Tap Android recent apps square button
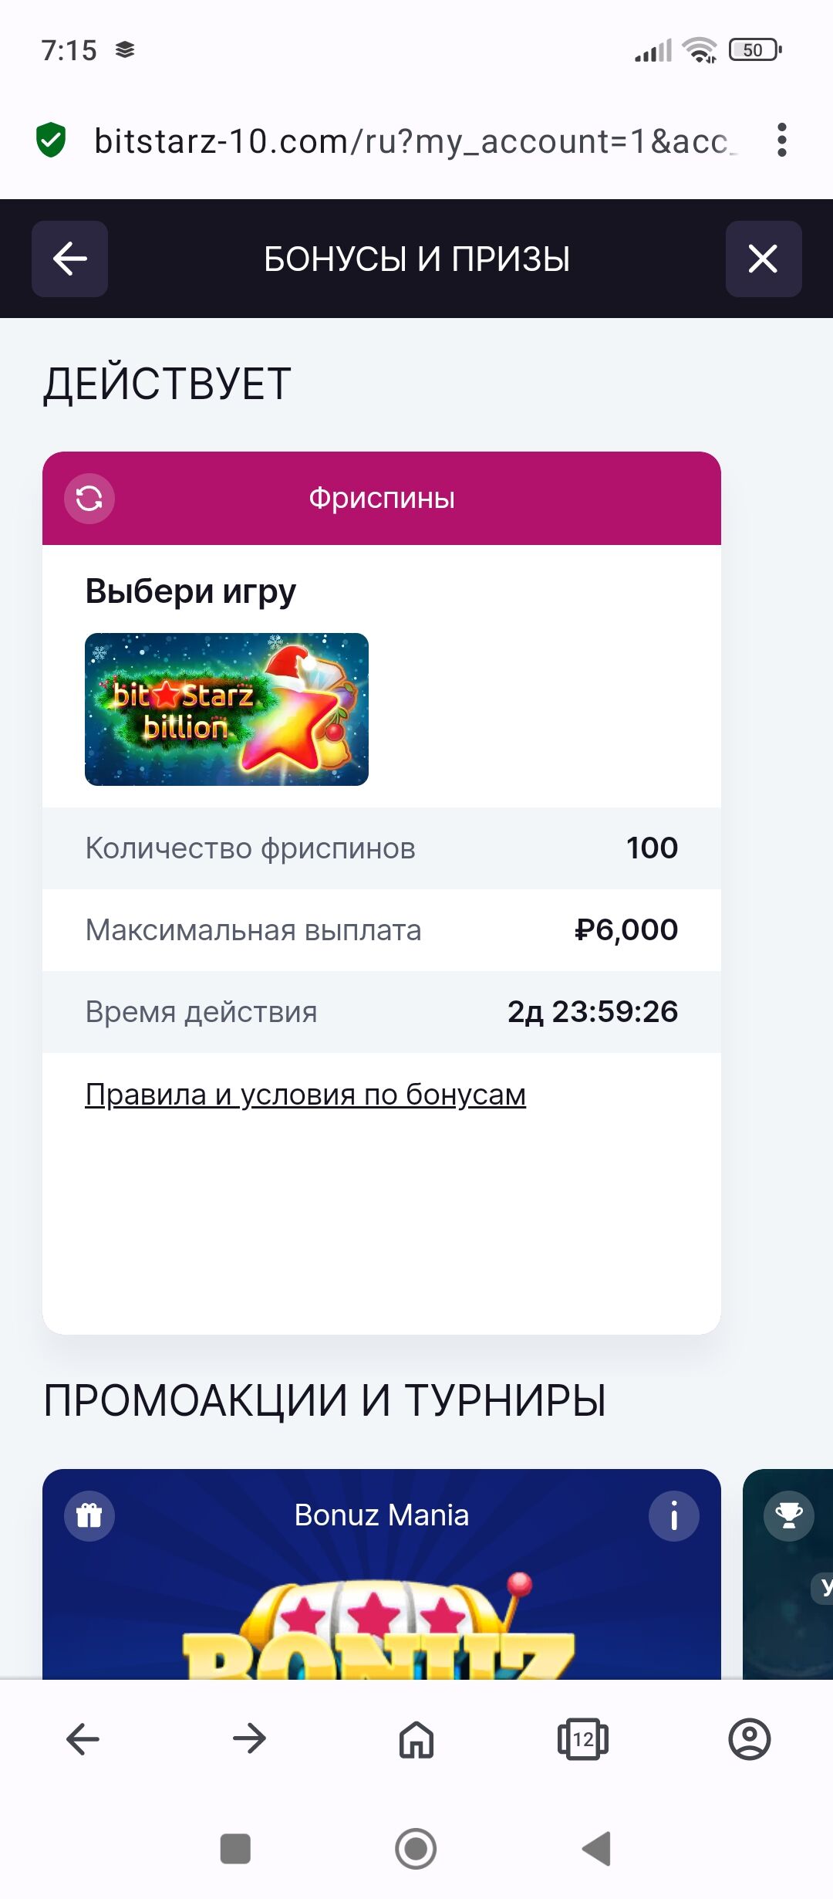The image size is (833, 1899). click(235, 1849)
